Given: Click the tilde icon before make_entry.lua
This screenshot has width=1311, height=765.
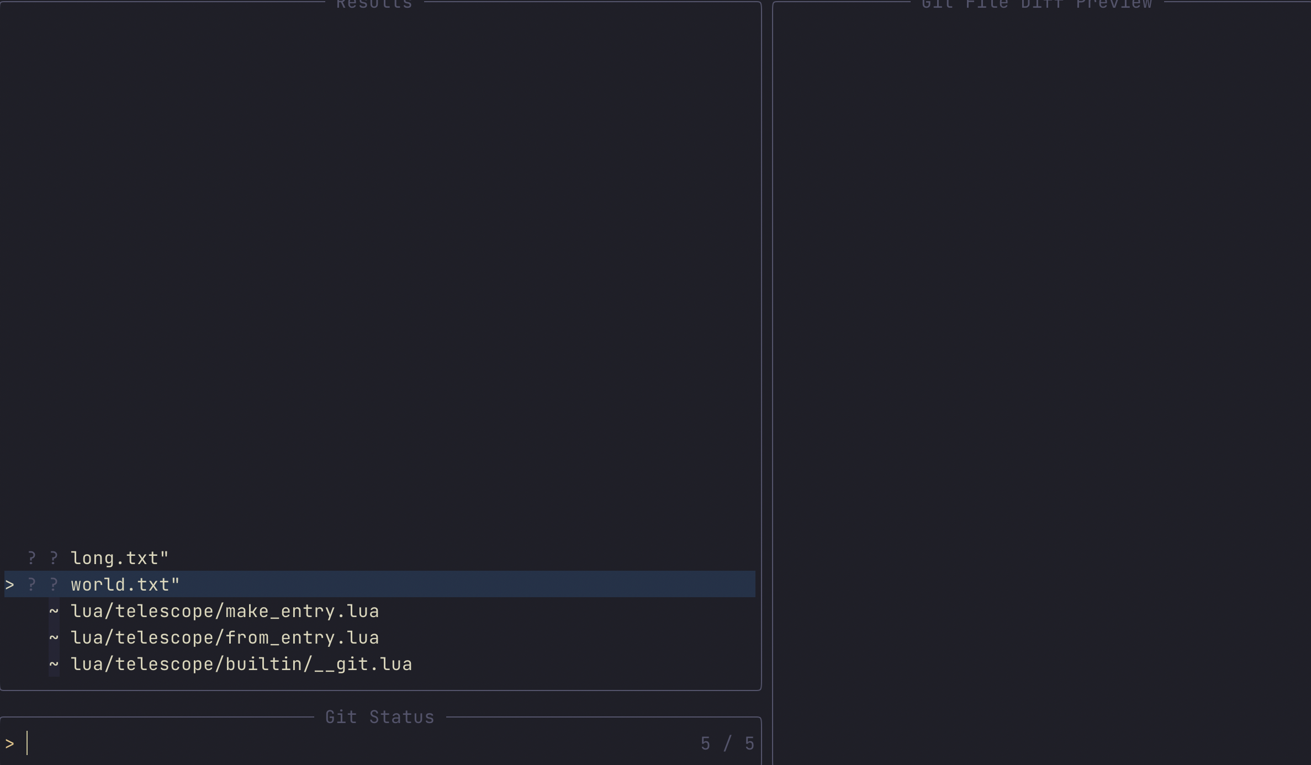Looking at the screenshot, I should 54,611.
